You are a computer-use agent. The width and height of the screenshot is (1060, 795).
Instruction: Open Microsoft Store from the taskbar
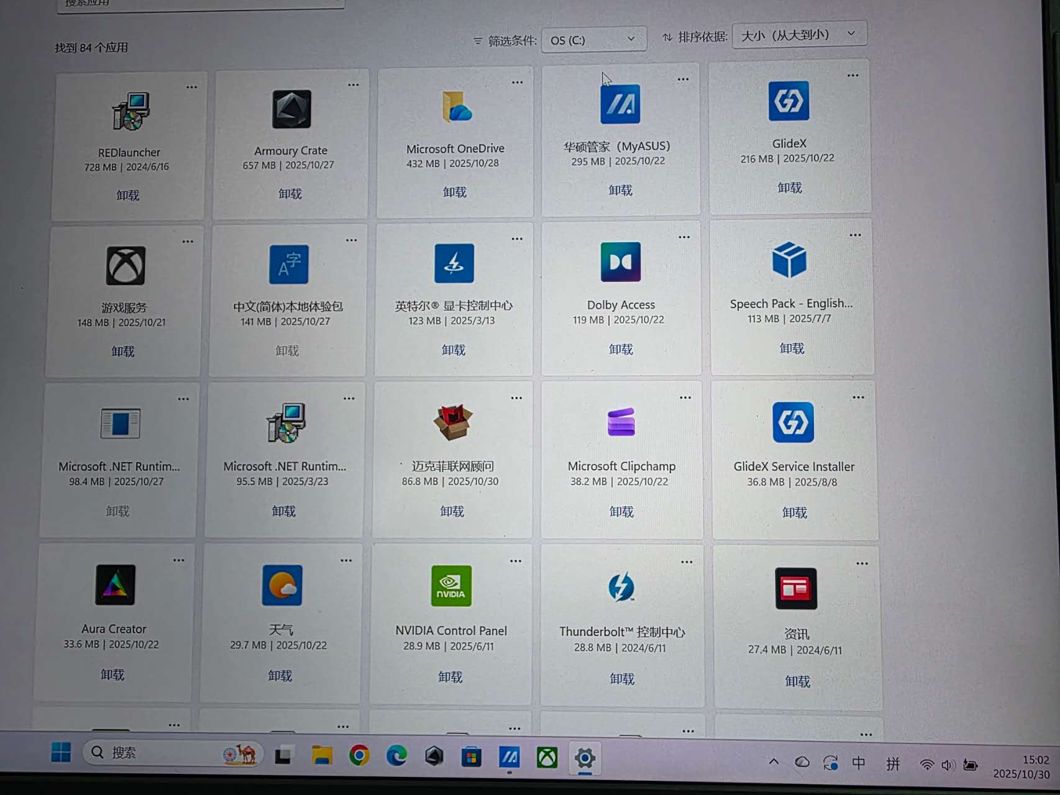coord(472,756)
